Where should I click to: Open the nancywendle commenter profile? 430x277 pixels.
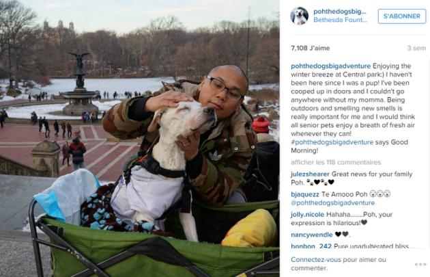coord(312,235)
